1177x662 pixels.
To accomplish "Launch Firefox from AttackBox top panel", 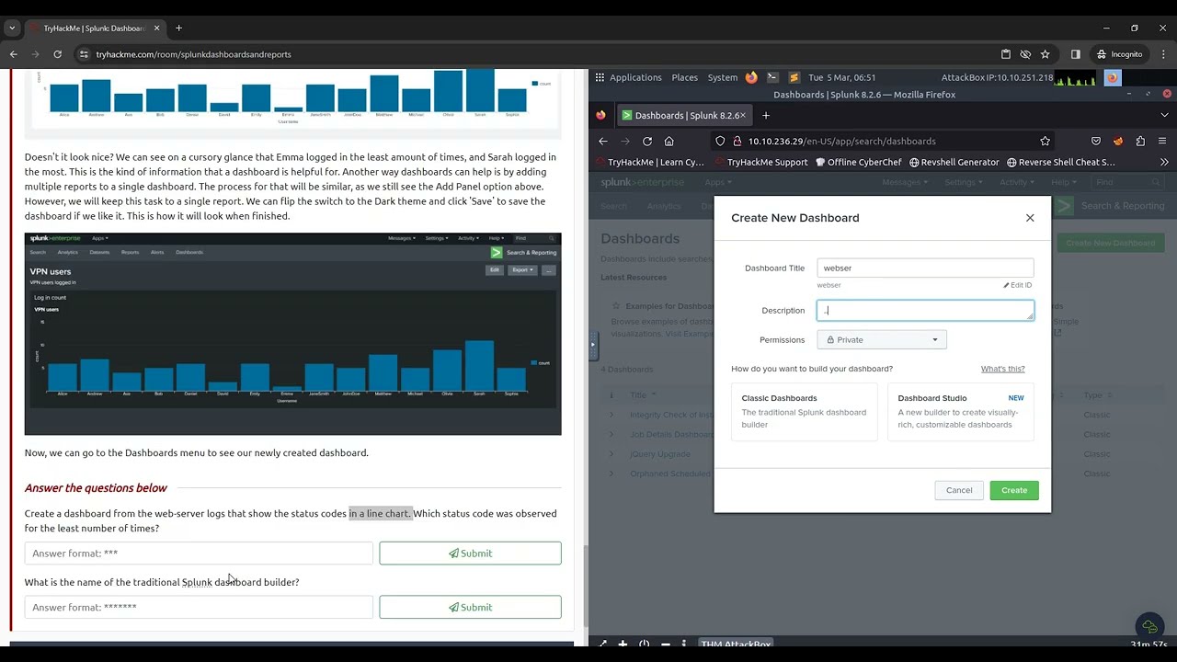I will tap(751, 77).
